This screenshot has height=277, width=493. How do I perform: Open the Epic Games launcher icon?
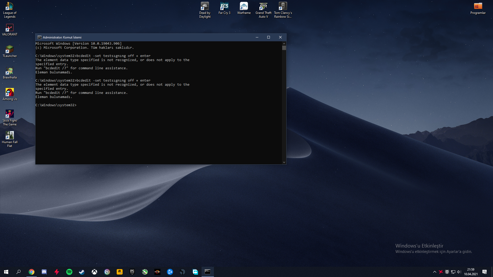(132, 272)
